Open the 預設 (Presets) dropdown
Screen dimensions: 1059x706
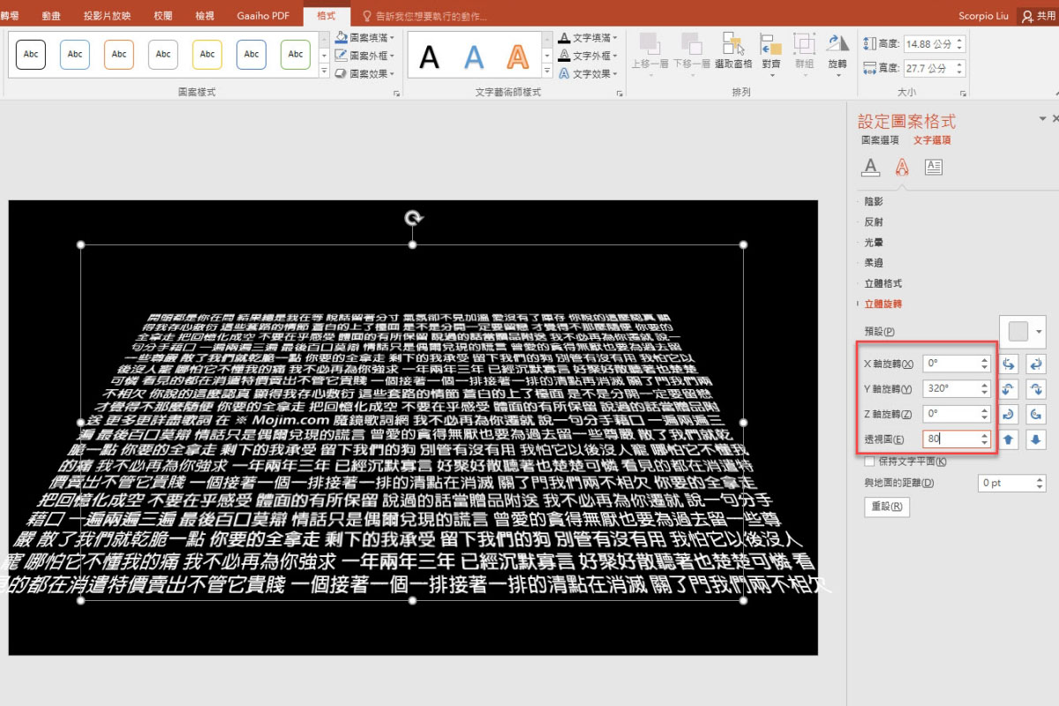[1022, 330]
